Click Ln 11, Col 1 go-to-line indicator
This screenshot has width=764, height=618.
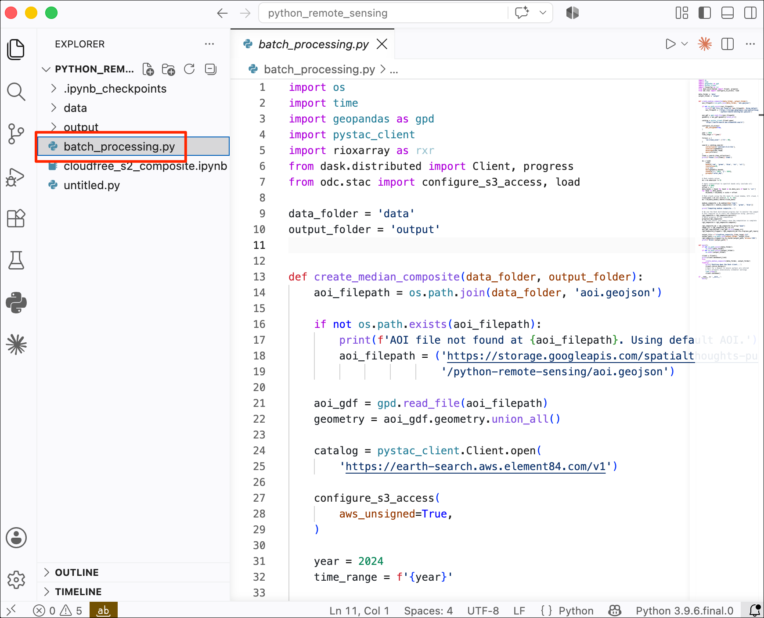pyautogui.click(x=359, y=611)
